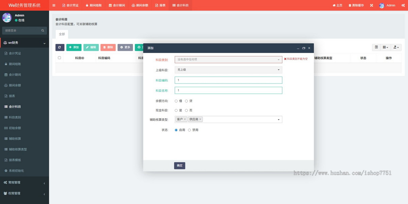This screenshot has height=204, width=408.
Task: Open 辅助核算 in the sidebar
Action: pyautogui.click(x=24, y=138)
